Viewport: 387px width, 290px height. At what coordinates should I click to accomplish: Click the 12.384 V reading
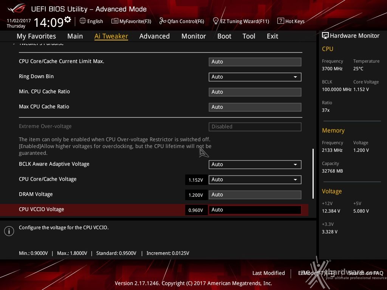coord(331,211)
